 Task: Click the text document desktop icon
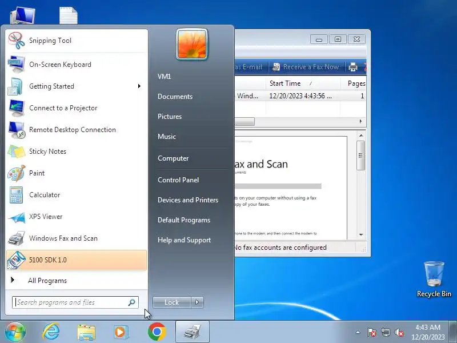click(x=69, y=16)
